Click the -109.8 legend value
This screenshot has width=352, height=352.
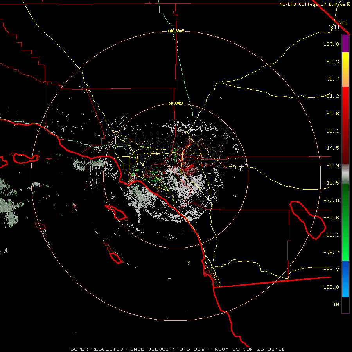(330, 287)
